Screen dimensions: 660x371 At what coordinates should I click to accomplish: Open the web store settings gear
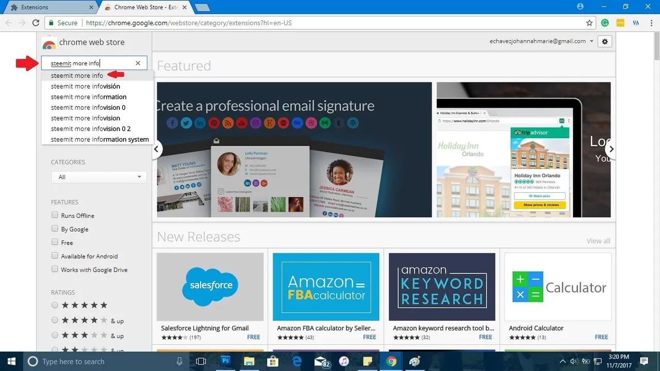point(605,41)
